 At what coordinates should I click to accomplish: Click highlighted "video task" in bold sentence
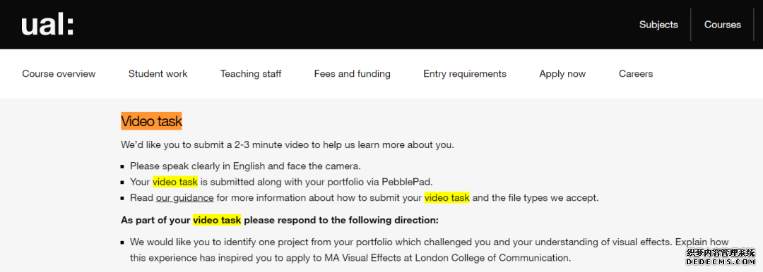pyautogui.click(x=217, y=220)
